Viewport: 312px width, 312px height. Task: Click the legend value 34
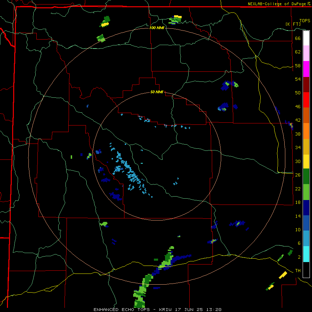(298, 148)
